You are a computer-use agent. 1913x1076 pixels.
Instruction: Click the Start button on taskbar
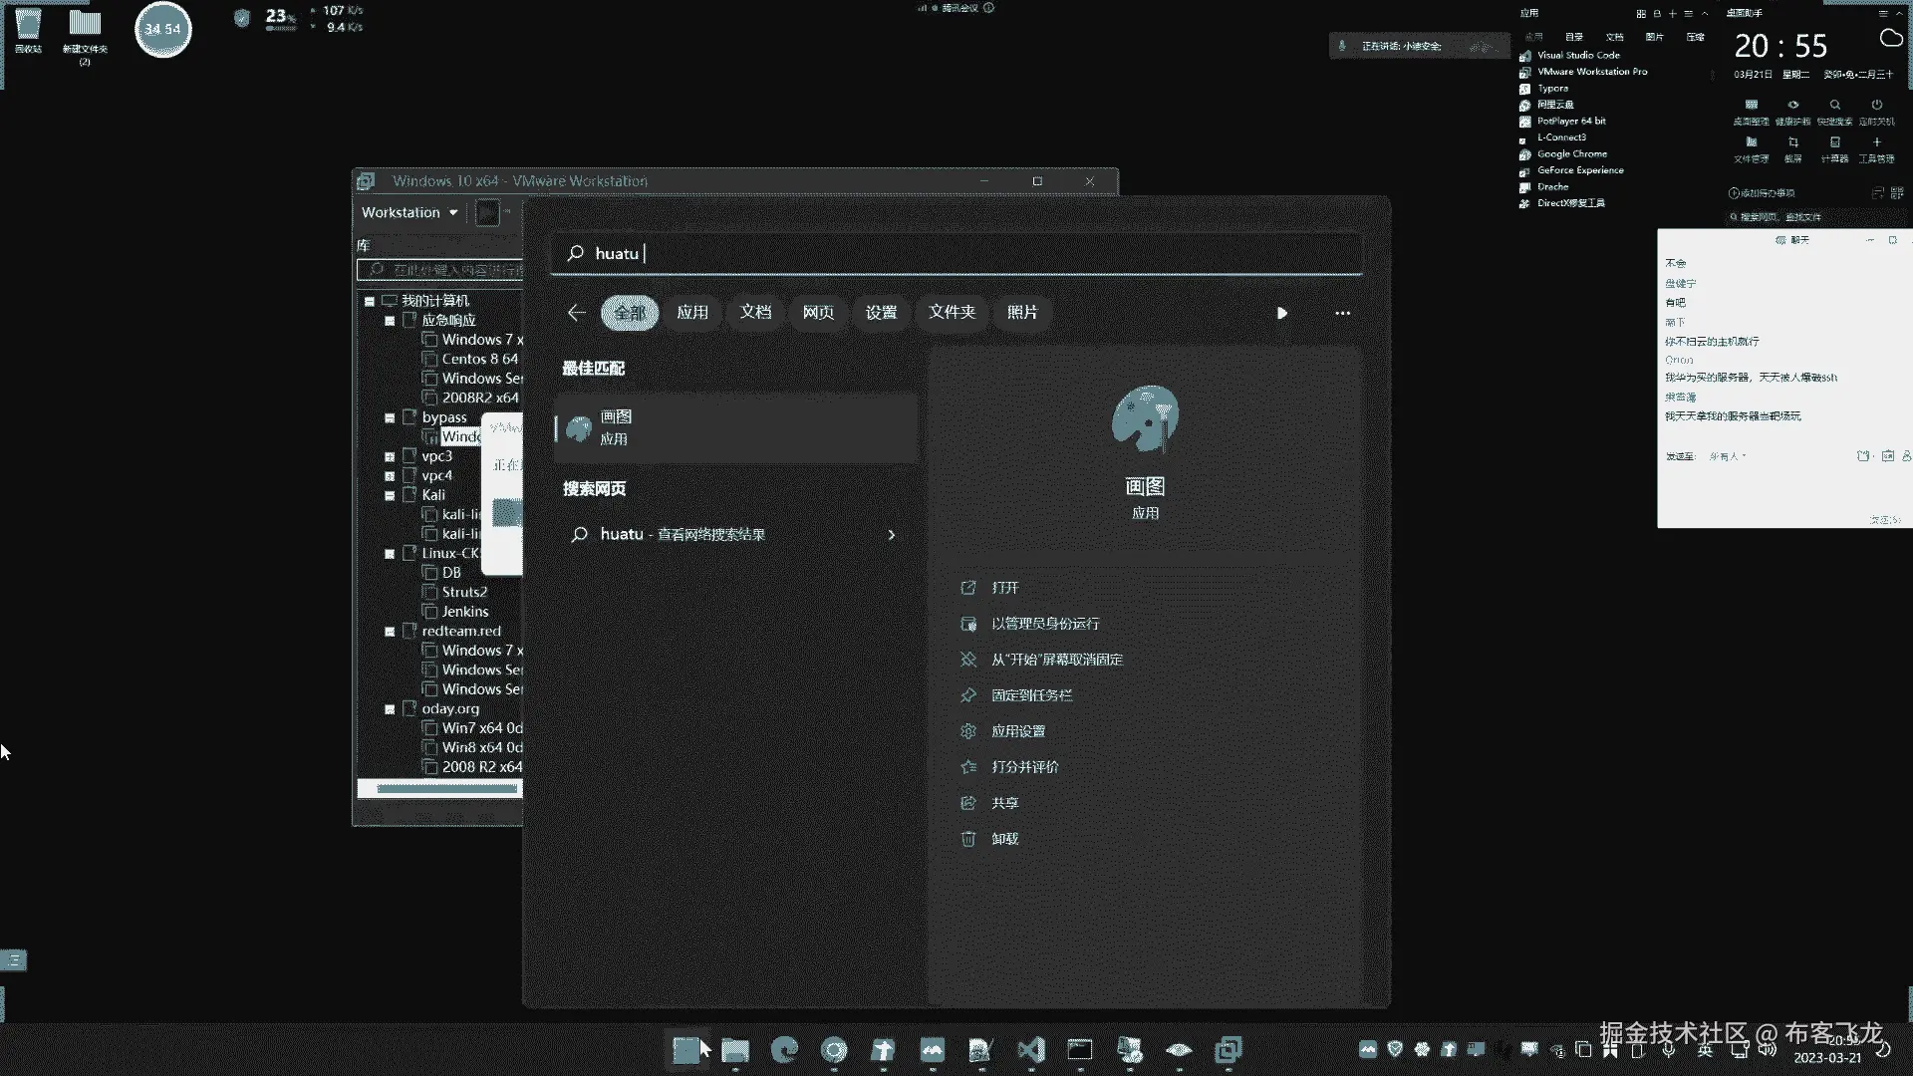coord(686,1049)
